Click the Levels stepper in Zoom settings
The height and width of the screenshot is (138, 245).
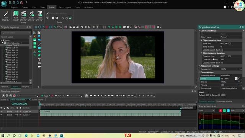point(236,79)
